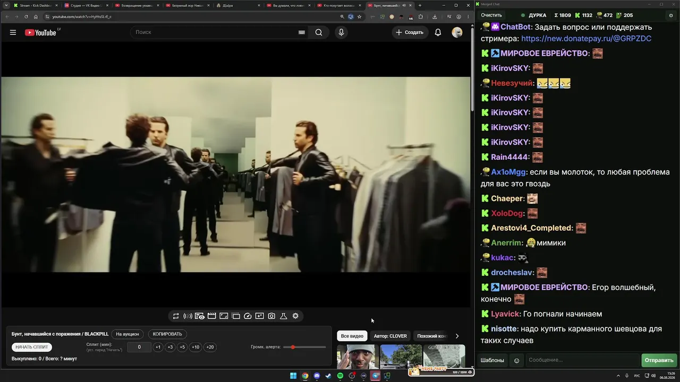This screenshot has width=680, height=382.
Task: Open Spotify from the taskbar
Action: [341, 376]
